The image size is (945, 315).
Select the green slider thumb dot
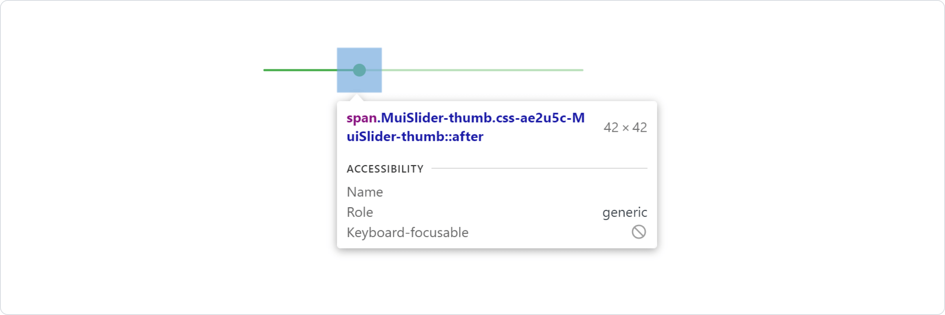pos(359,70)
